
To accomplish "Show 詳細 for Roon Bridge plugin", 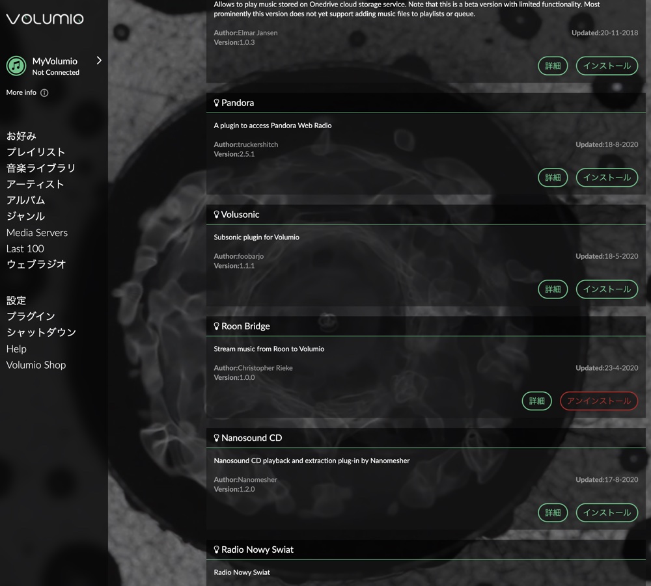I will click(x=536, y=401).
